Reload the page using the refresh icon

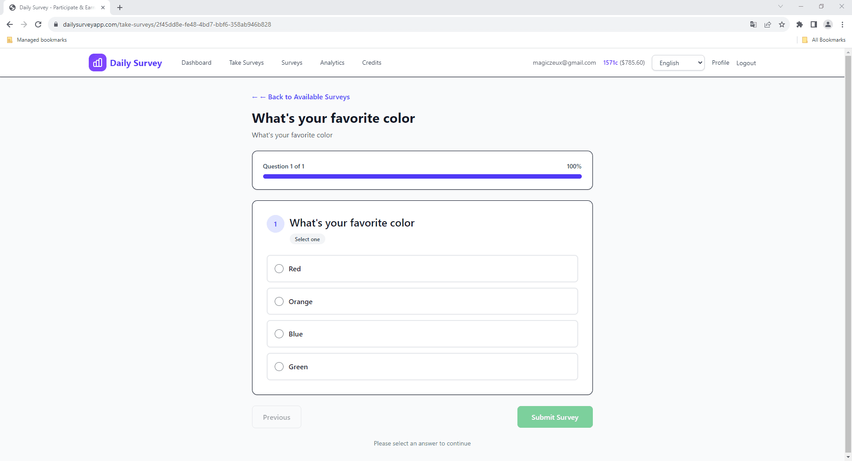coord(38,24)
